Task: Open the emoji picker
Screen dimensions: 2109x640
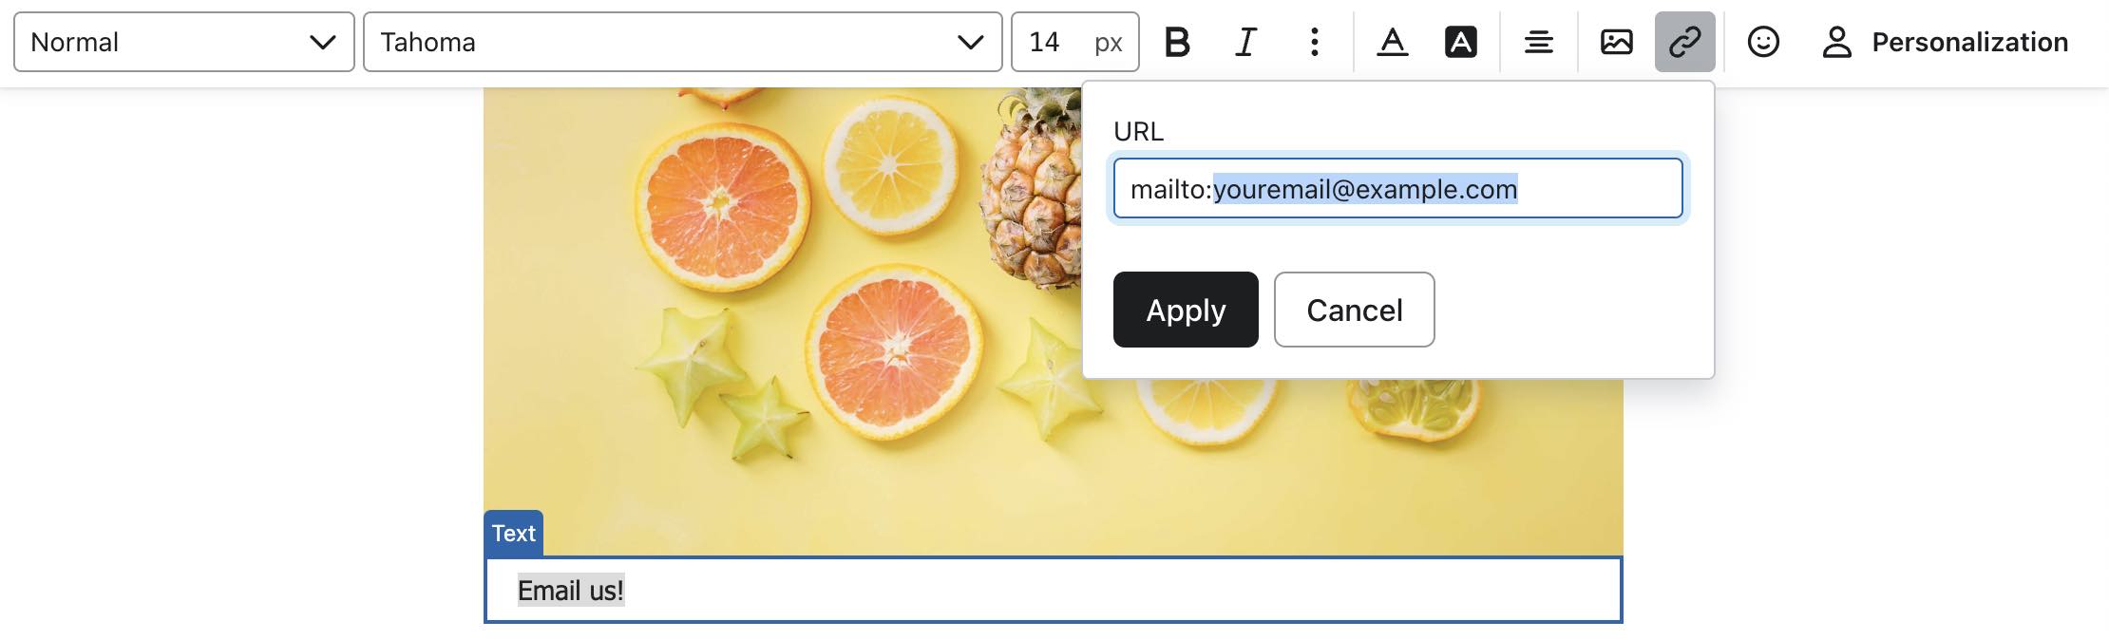Action: pos(1763,42)
